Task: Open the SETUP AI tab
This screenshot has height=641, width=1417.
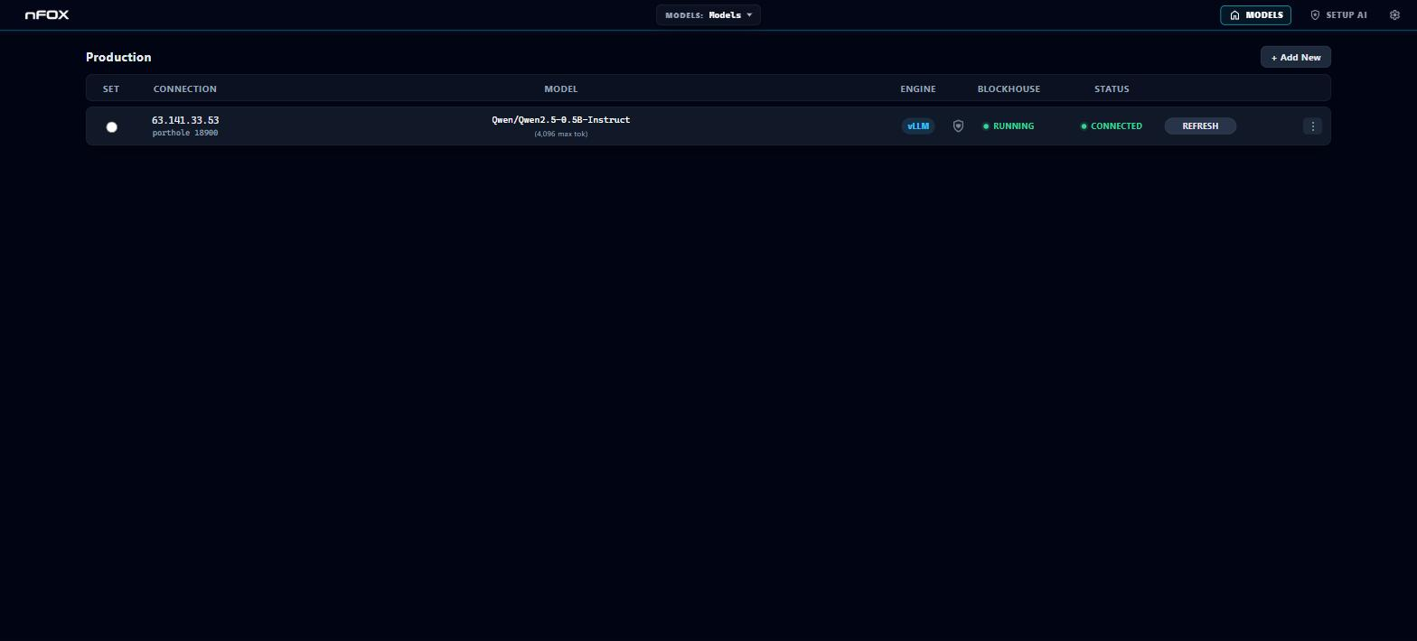Action: click(x=1338, y=14)
